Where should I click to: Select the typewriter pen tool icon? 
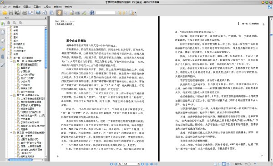click(x=84, y=13)
